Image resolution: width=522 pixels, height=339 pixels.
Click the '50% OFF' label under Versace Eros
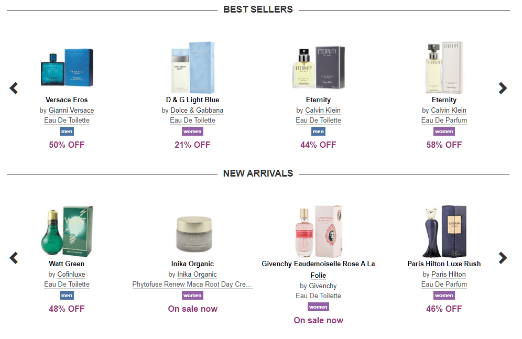pyautogui.click(x=67, y=145)
